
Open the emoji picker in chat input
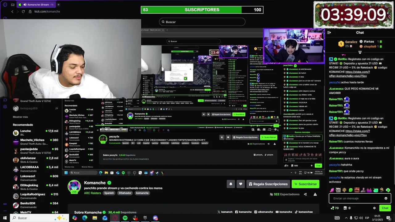coord(386,198)
